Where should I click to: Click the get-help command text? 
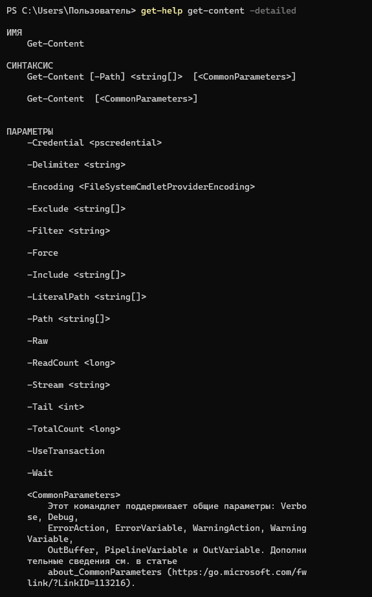(162, 10)
